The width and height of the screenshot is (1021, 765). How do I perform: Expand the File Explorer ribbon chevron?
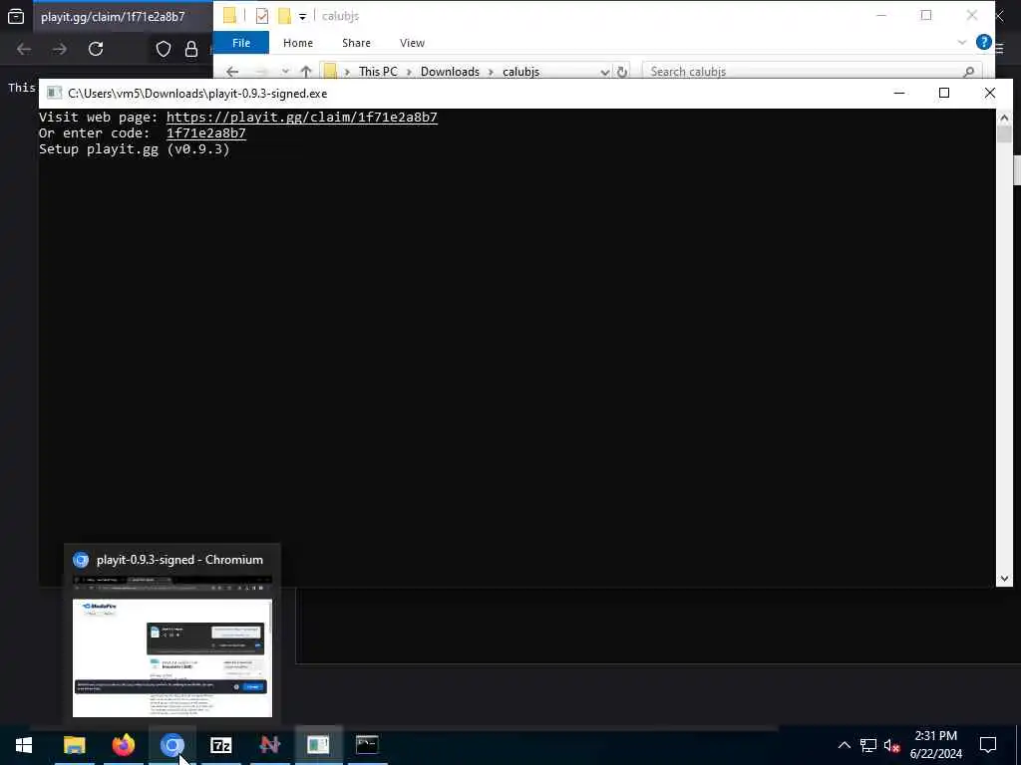pos(962,42)
